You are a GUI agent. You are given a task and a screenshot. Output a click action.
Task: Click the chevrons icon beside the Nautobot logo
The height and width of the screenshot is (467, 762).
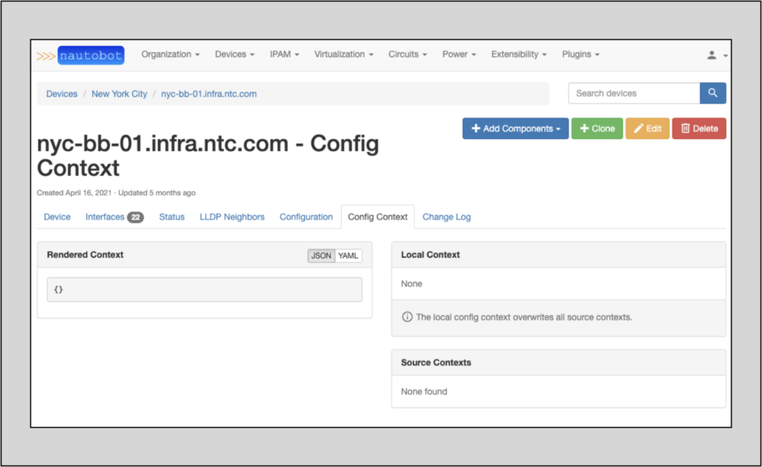pos(44,54)
